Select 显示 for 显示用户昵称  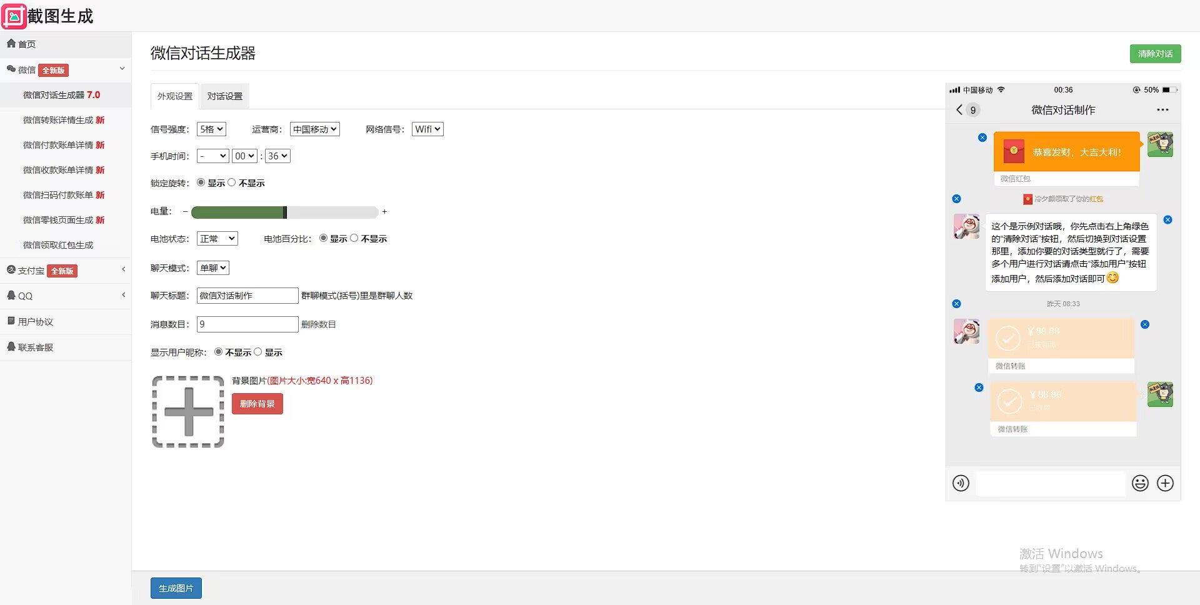pyautogui.click(x=257, y=352)
